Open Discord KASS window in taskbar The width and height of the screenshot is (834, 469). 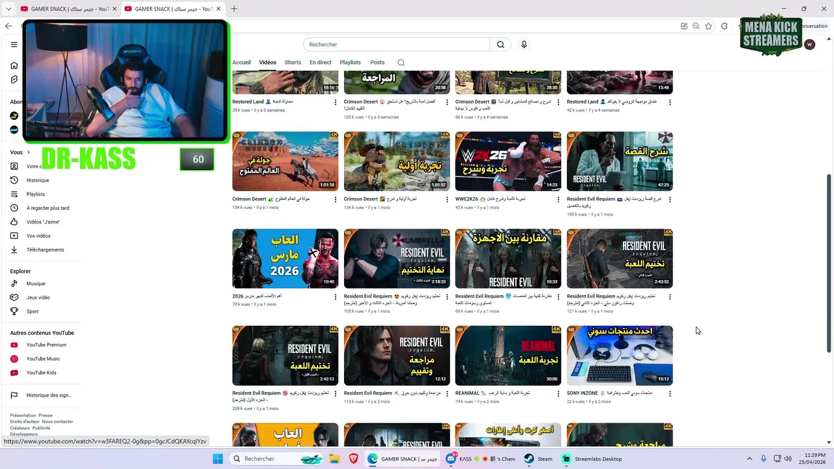(481, 459)
